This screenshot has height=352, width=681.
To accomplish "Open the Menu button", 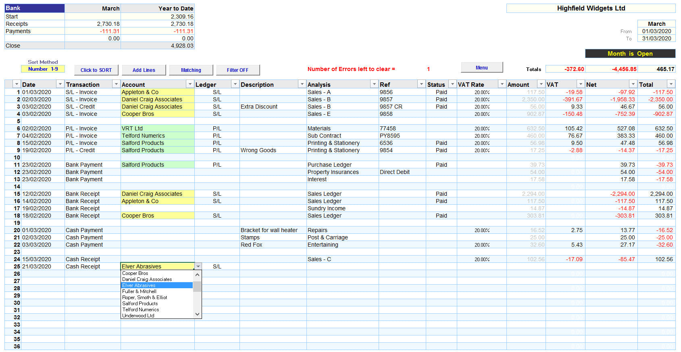I will click(x=482, y=67).
